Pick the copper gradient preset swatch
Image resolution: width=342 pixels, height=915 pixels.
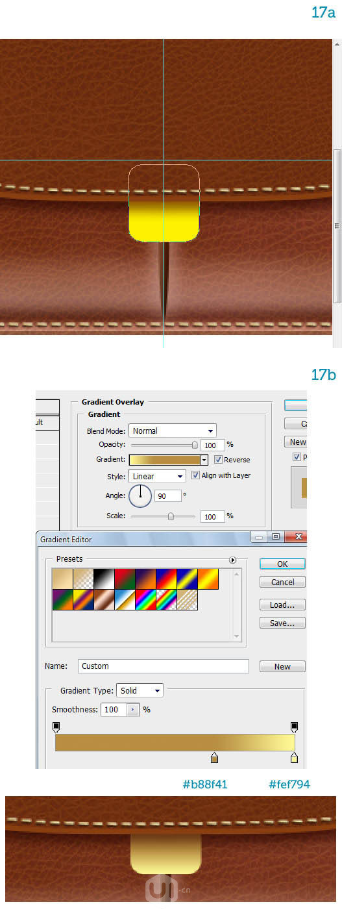pos(104,600)
